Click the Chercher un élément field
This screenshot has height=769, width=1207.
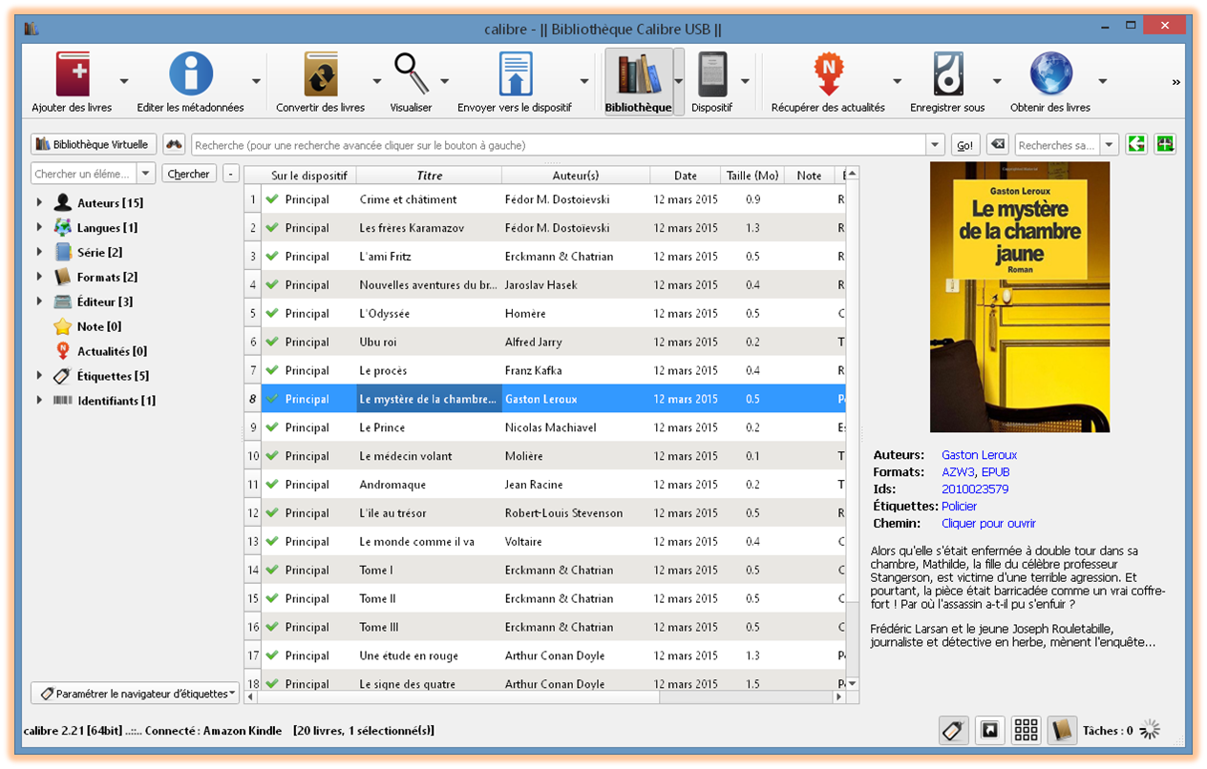coord(84,174)
